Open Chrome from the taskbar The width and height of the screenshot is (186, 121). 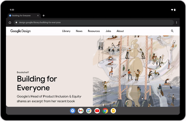tap(105, 111)
